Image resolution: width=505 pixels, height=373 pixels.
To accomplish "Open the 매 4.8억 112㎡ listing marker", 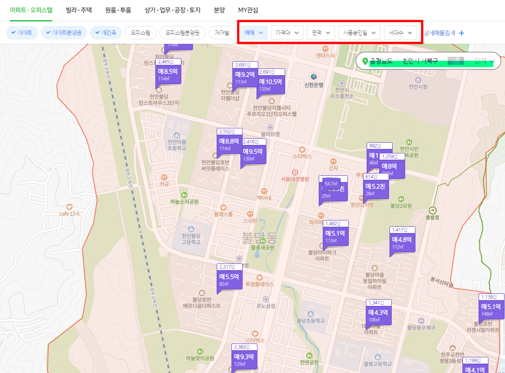I will pyautogui.click(x=402, y=239).
